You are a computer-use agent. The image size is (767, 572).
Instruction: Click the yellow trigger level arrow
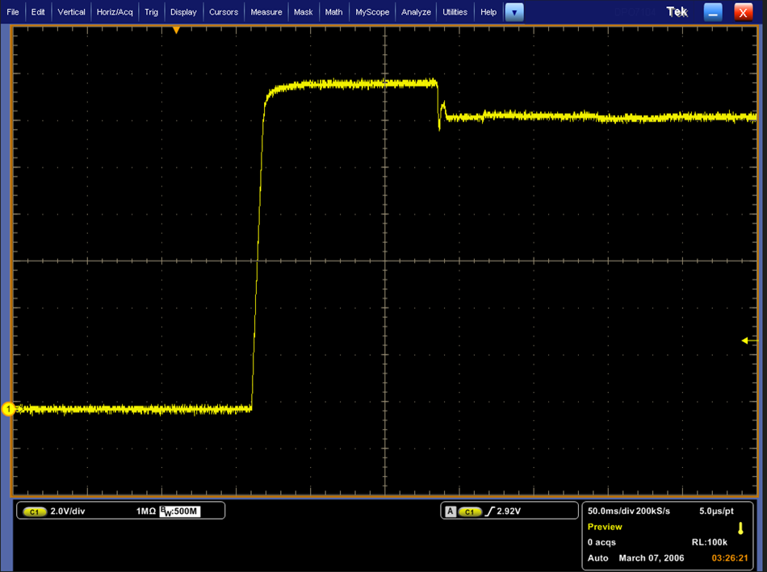[x=745, y=340]
